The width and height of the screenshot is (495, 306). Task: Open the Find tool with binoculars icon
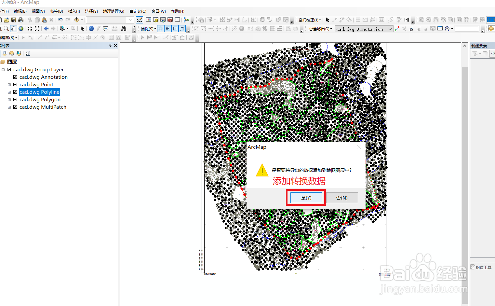pos(124,29)
